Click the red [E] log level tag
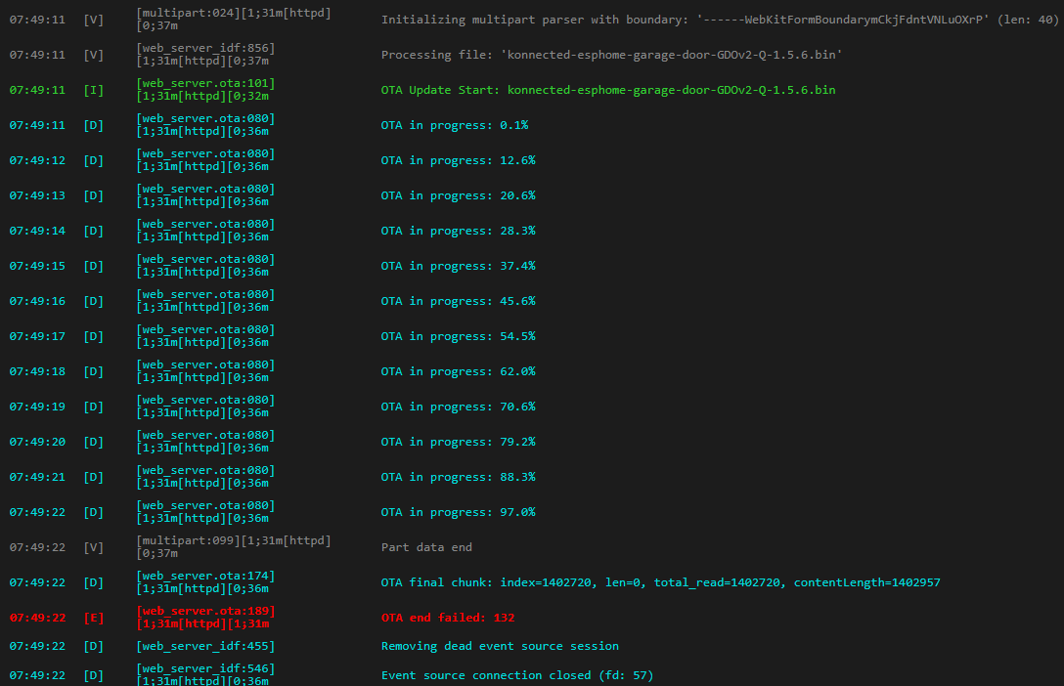The height and width of the screenshot is (686, 1064). click(x=93, y=618)
